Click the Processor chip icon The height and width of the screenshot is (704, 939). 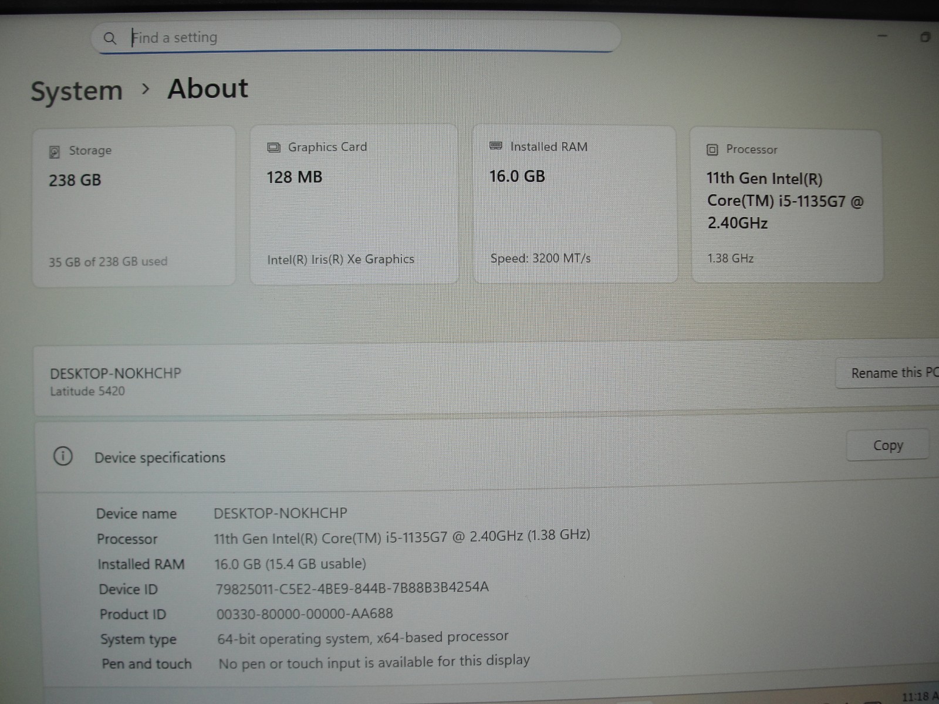(712, 150)
